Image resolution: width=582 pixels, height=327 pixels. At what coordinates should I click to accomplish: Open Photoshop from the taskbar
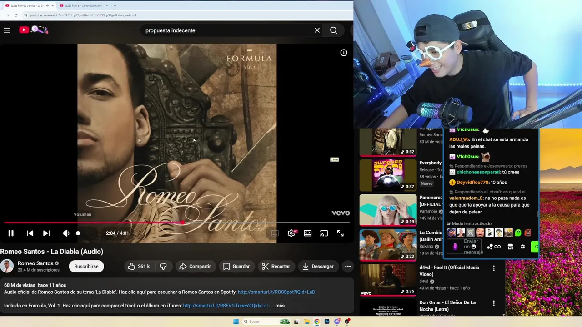tap(327, 322)
